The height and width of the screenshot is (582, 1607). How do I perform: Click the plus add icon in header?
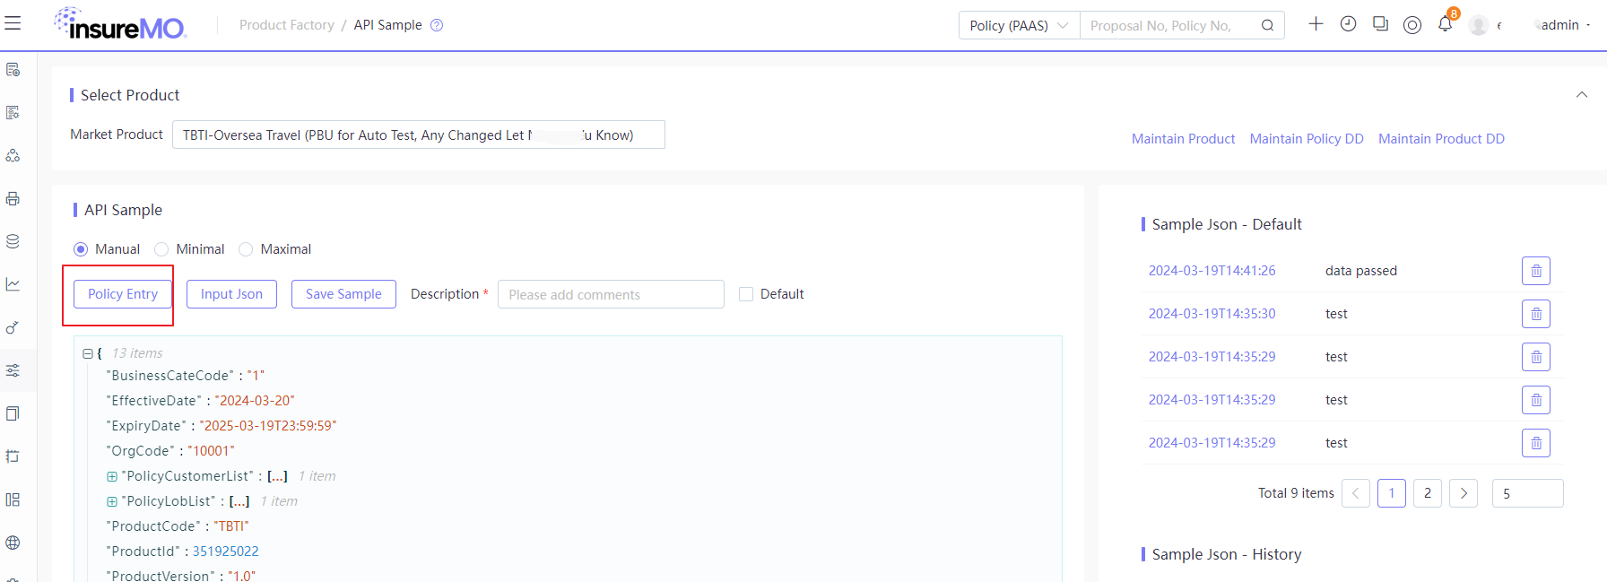pyautogui.click(x=1316, y=24)
